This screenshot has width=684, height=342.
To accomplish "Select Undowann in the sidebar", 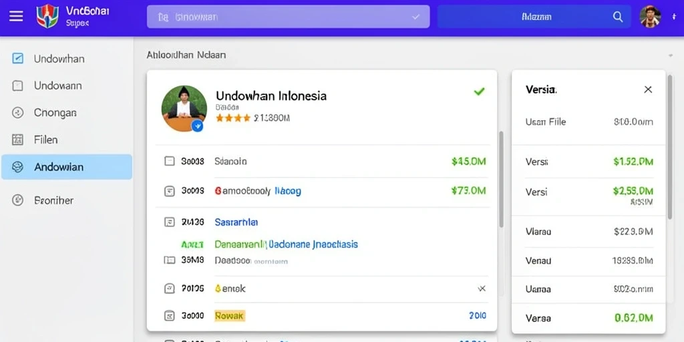I will point(66,85).
